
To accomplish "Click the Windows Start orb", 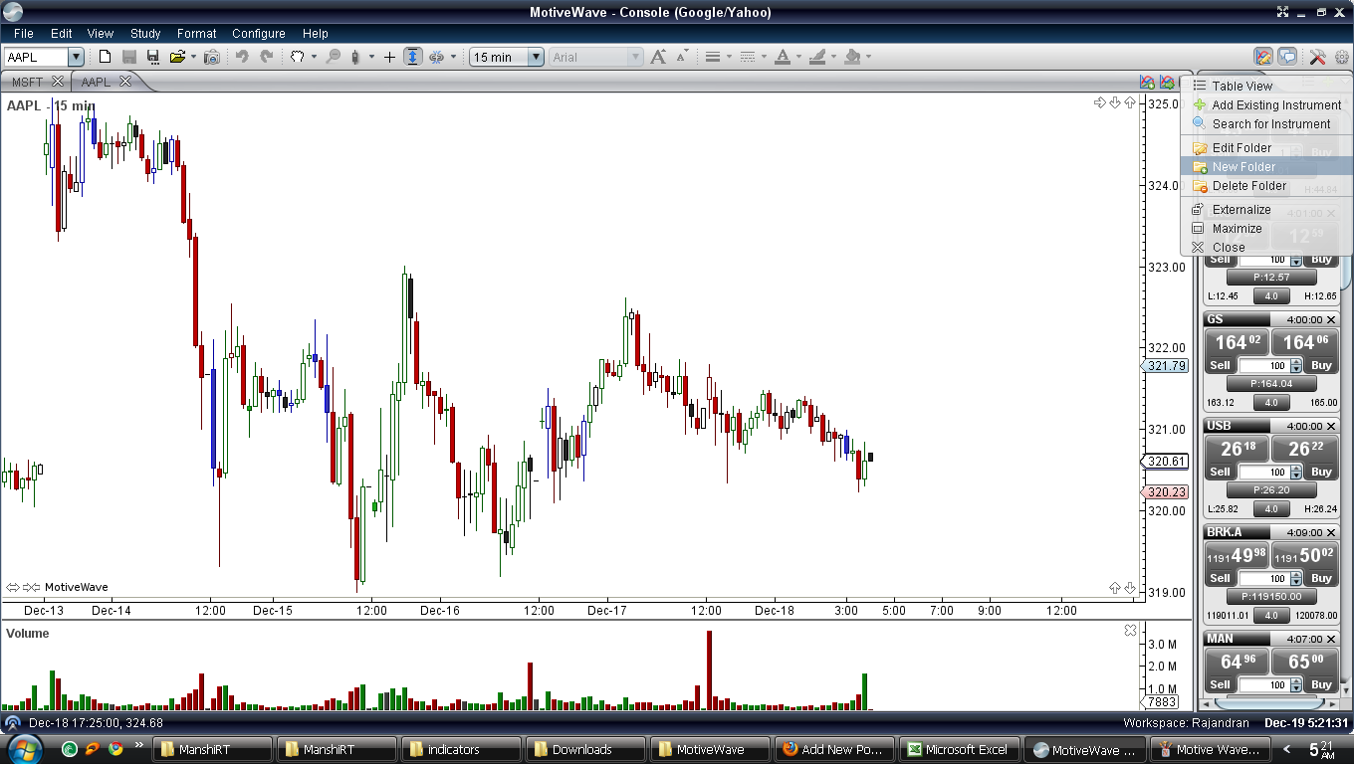I will [x=24, y=748].
